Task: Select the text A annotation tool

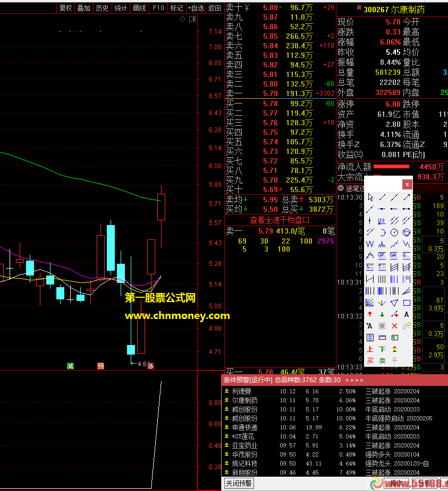Action: (407, 314)
